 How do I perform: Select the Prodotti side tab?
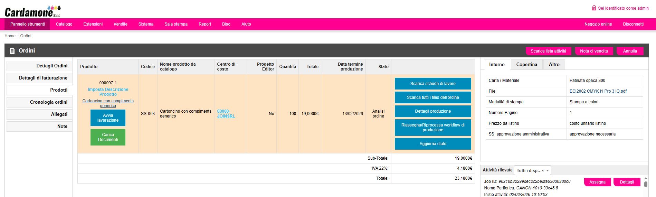pyautogui.click(x=39, y=90)
